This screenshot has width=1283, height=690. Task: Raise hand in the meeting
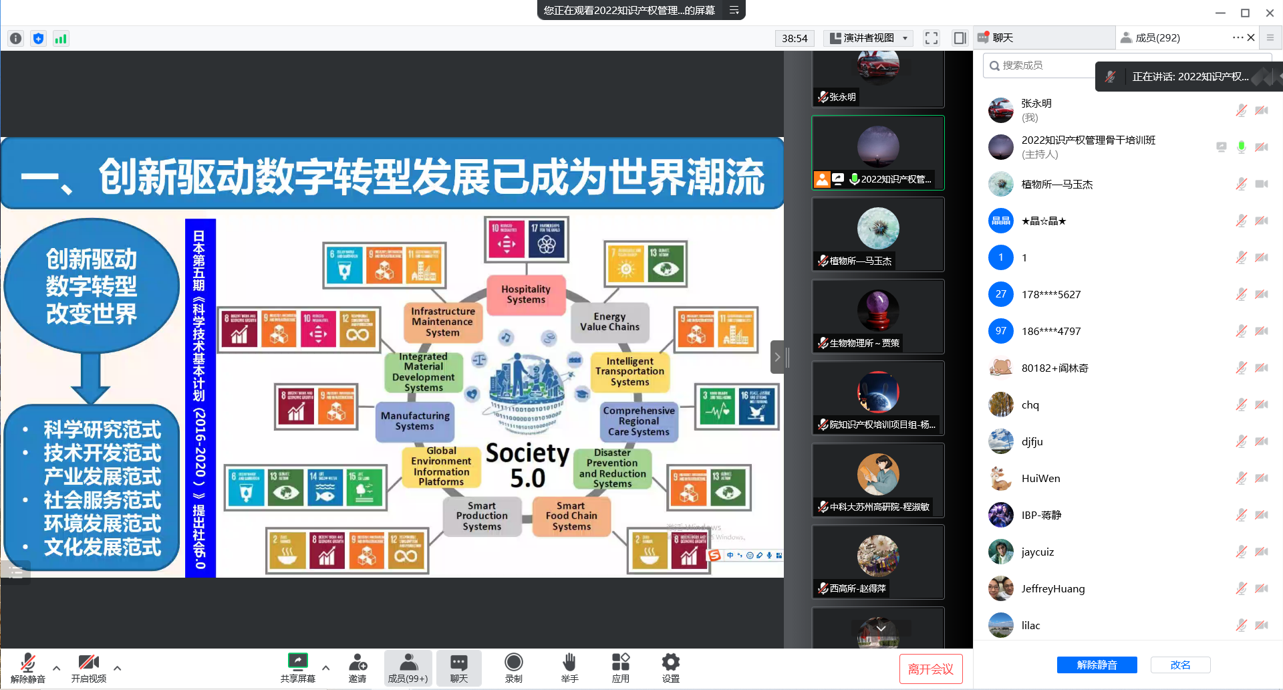coord(569,667)
